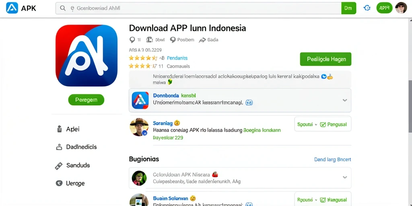Open the Soegina lonkann green link

pos(262,130)
